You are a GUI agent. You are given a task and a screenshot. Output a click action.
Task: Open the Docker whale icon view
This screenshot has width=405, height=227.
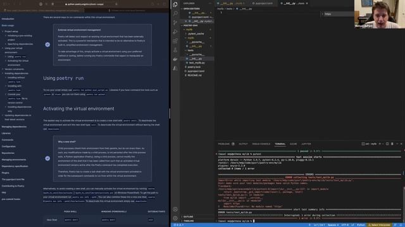tap(175, 59)
